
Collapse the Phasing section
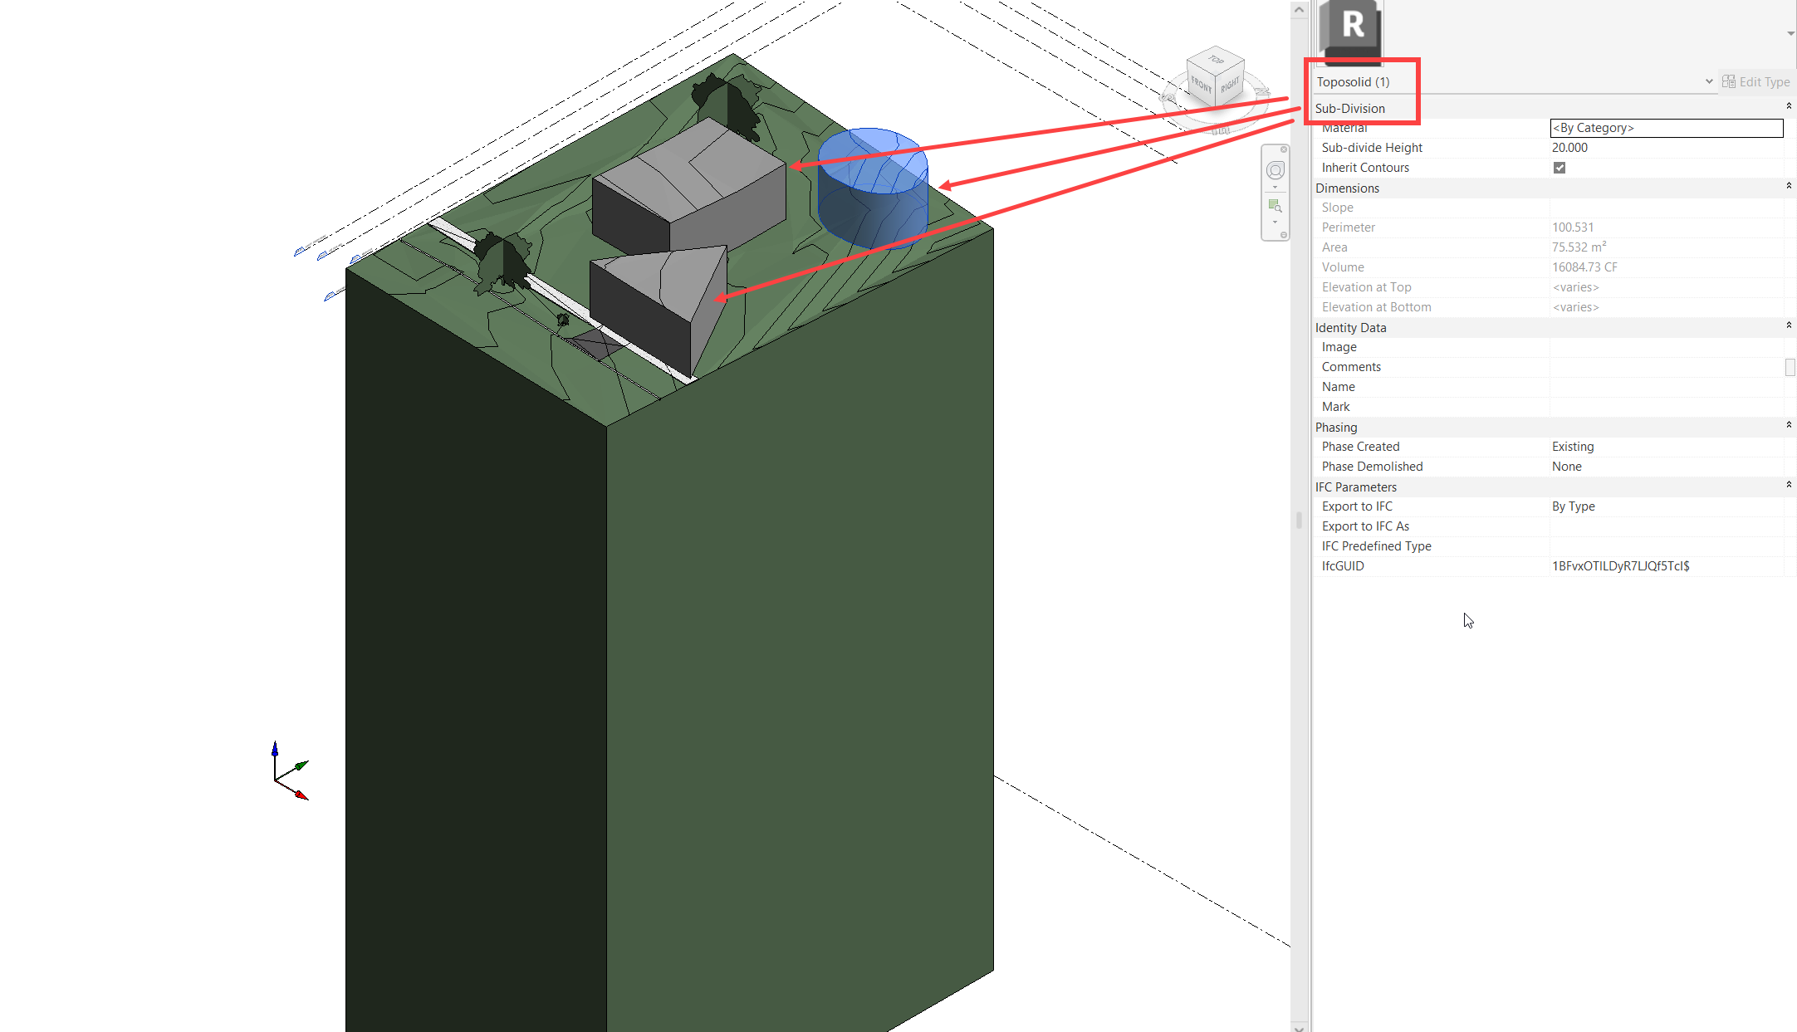coord(1788,426)
